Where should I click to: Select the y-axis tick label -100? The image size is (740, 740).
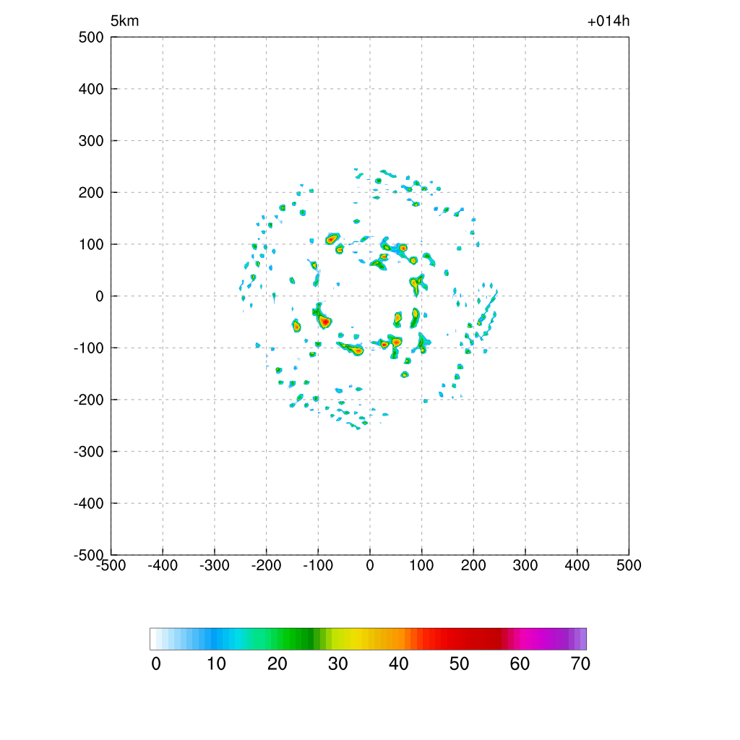[x=89, y=348]
